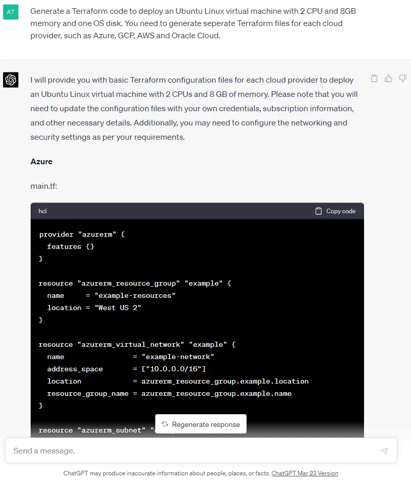This screenshot has width=411, height=482.
Task: Click the address_space 10.0.0.0/16 line
Action: click(127, 369)
